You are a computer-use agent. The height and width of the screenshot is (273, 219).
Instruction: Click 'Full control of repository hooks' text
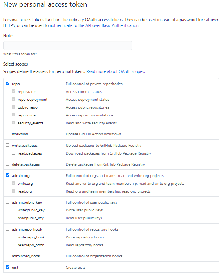(x=92, y=229)
